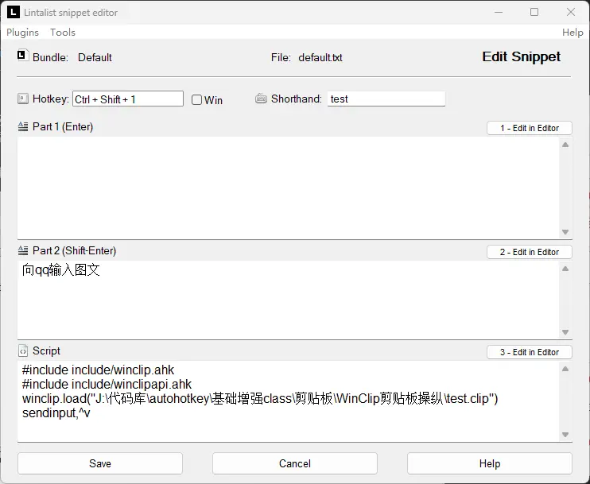Click the 'default.txt' file name
The image size is (590, 484).
pyautogui.click(x=320, y=57)
